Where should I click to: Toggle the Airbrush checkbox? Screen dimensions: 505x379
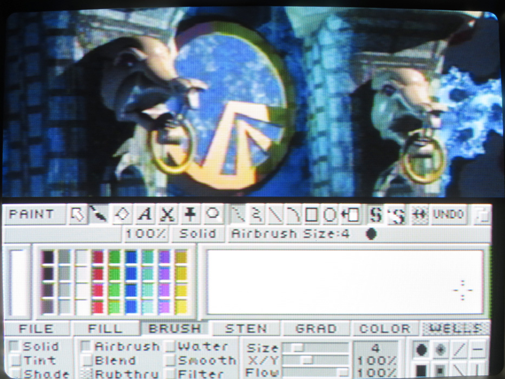coord(86,347)
